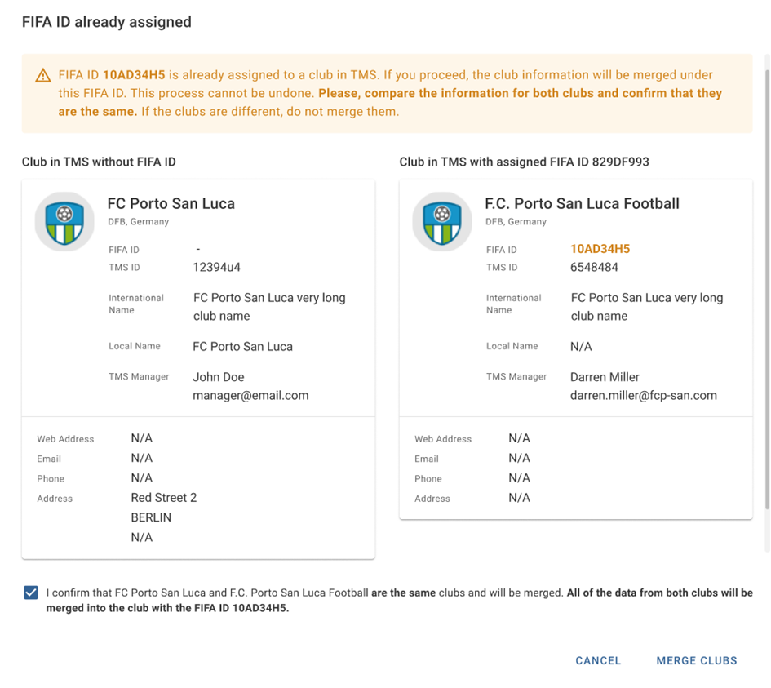Click the BERLIN address line
771x688 pixels.
[151, 517]
